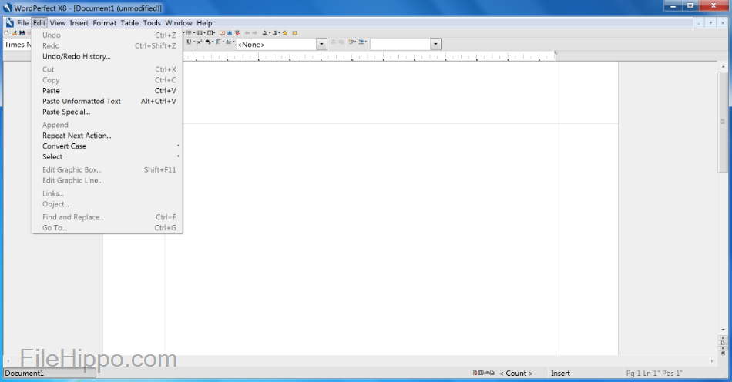Click the red clock-like toolbar icon
Screen dimensions: 732x382
pos(222,33)
